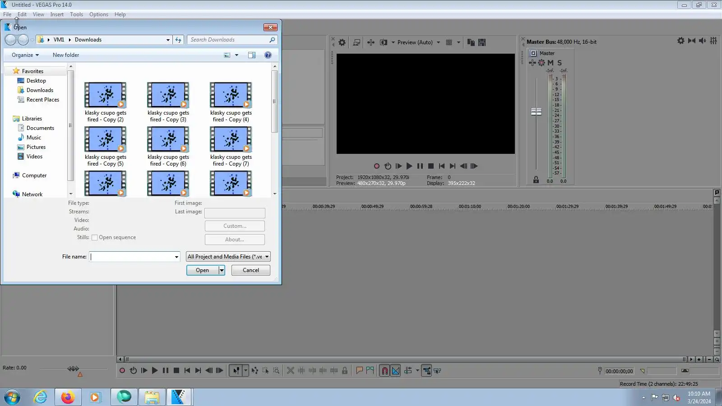This screenshot has height=406, width=722.
Task: Expand the Auto Ripple mode dropdown arrow
Action: [x=417, y=371]
